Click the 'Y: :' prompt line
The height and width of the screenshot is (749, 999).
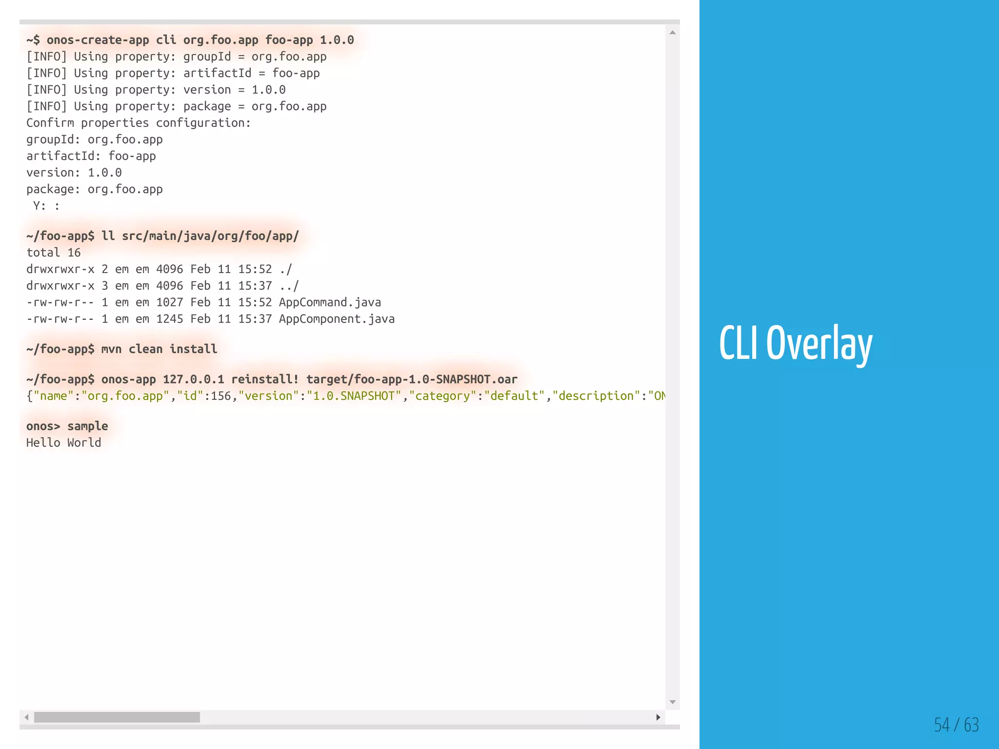(46, 206)
